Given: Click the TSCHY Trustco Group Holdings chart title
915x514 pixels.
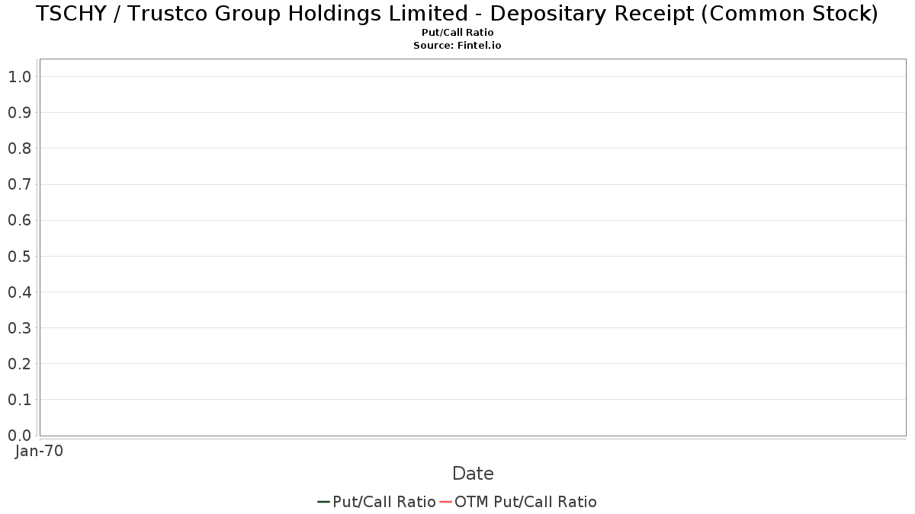Looking at the screenshot, I should coord(457,14).
